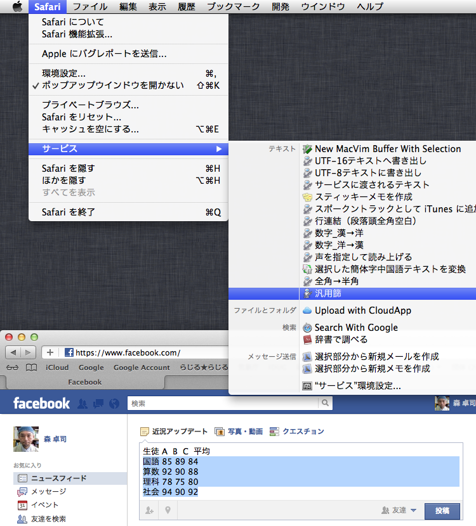The height and width of the screenshot is (526, 476).
Task: Select Search With Google service
Action: 387,328
